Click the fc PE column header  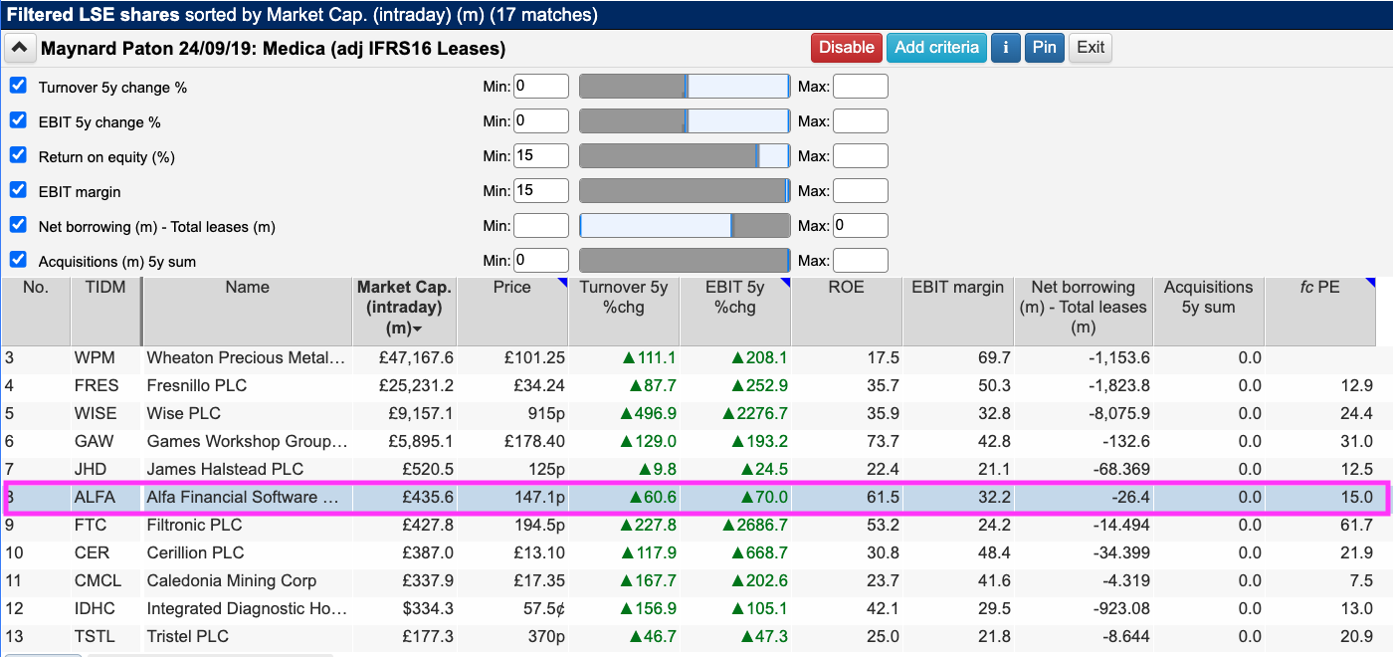[x=1319, y=288]
